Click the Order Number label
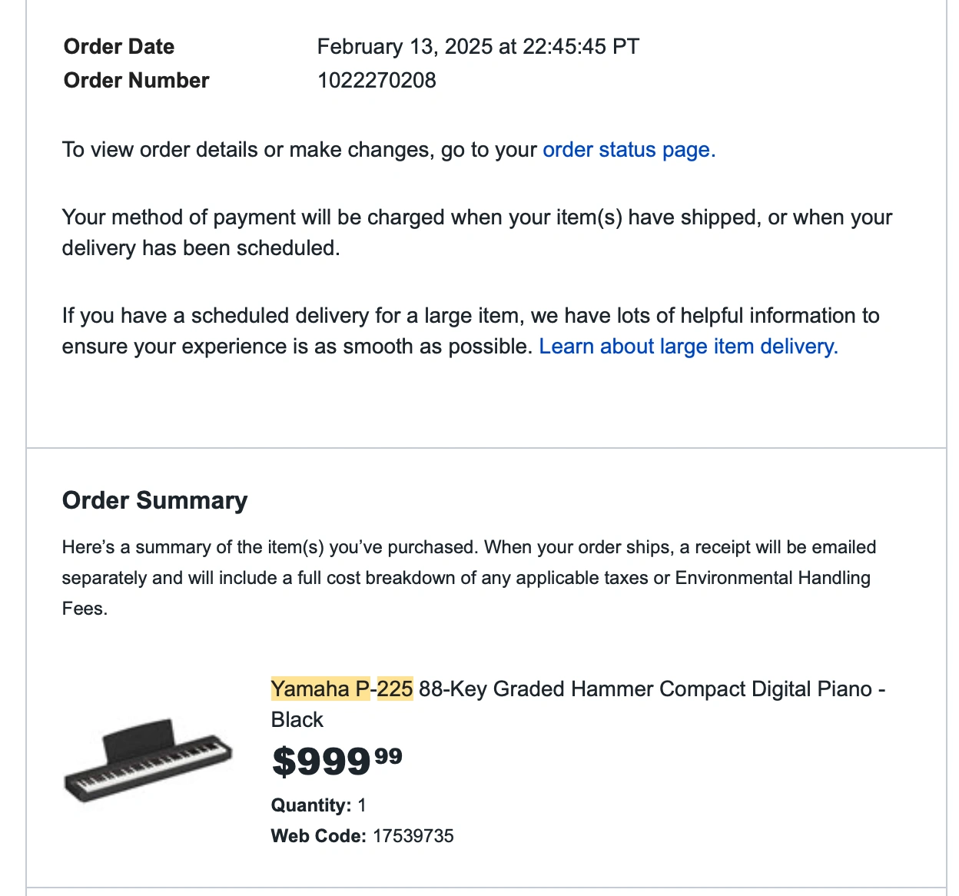The height and width of the screenshot is (896, 959). click(x=136, y=81)
